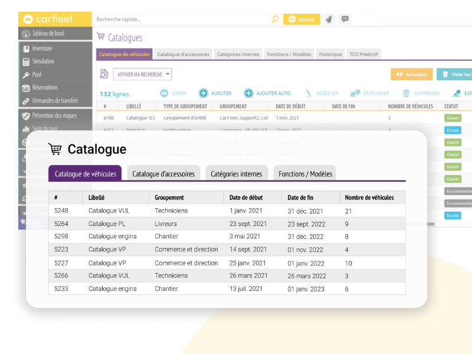Expand the Affiner ma recherche dropdown
The height and width of the screenshot is (354, 472).
point(142,74)
